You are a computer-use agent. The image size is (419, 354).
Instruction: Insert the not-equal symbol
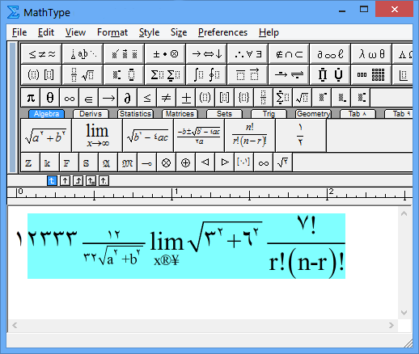167,98
